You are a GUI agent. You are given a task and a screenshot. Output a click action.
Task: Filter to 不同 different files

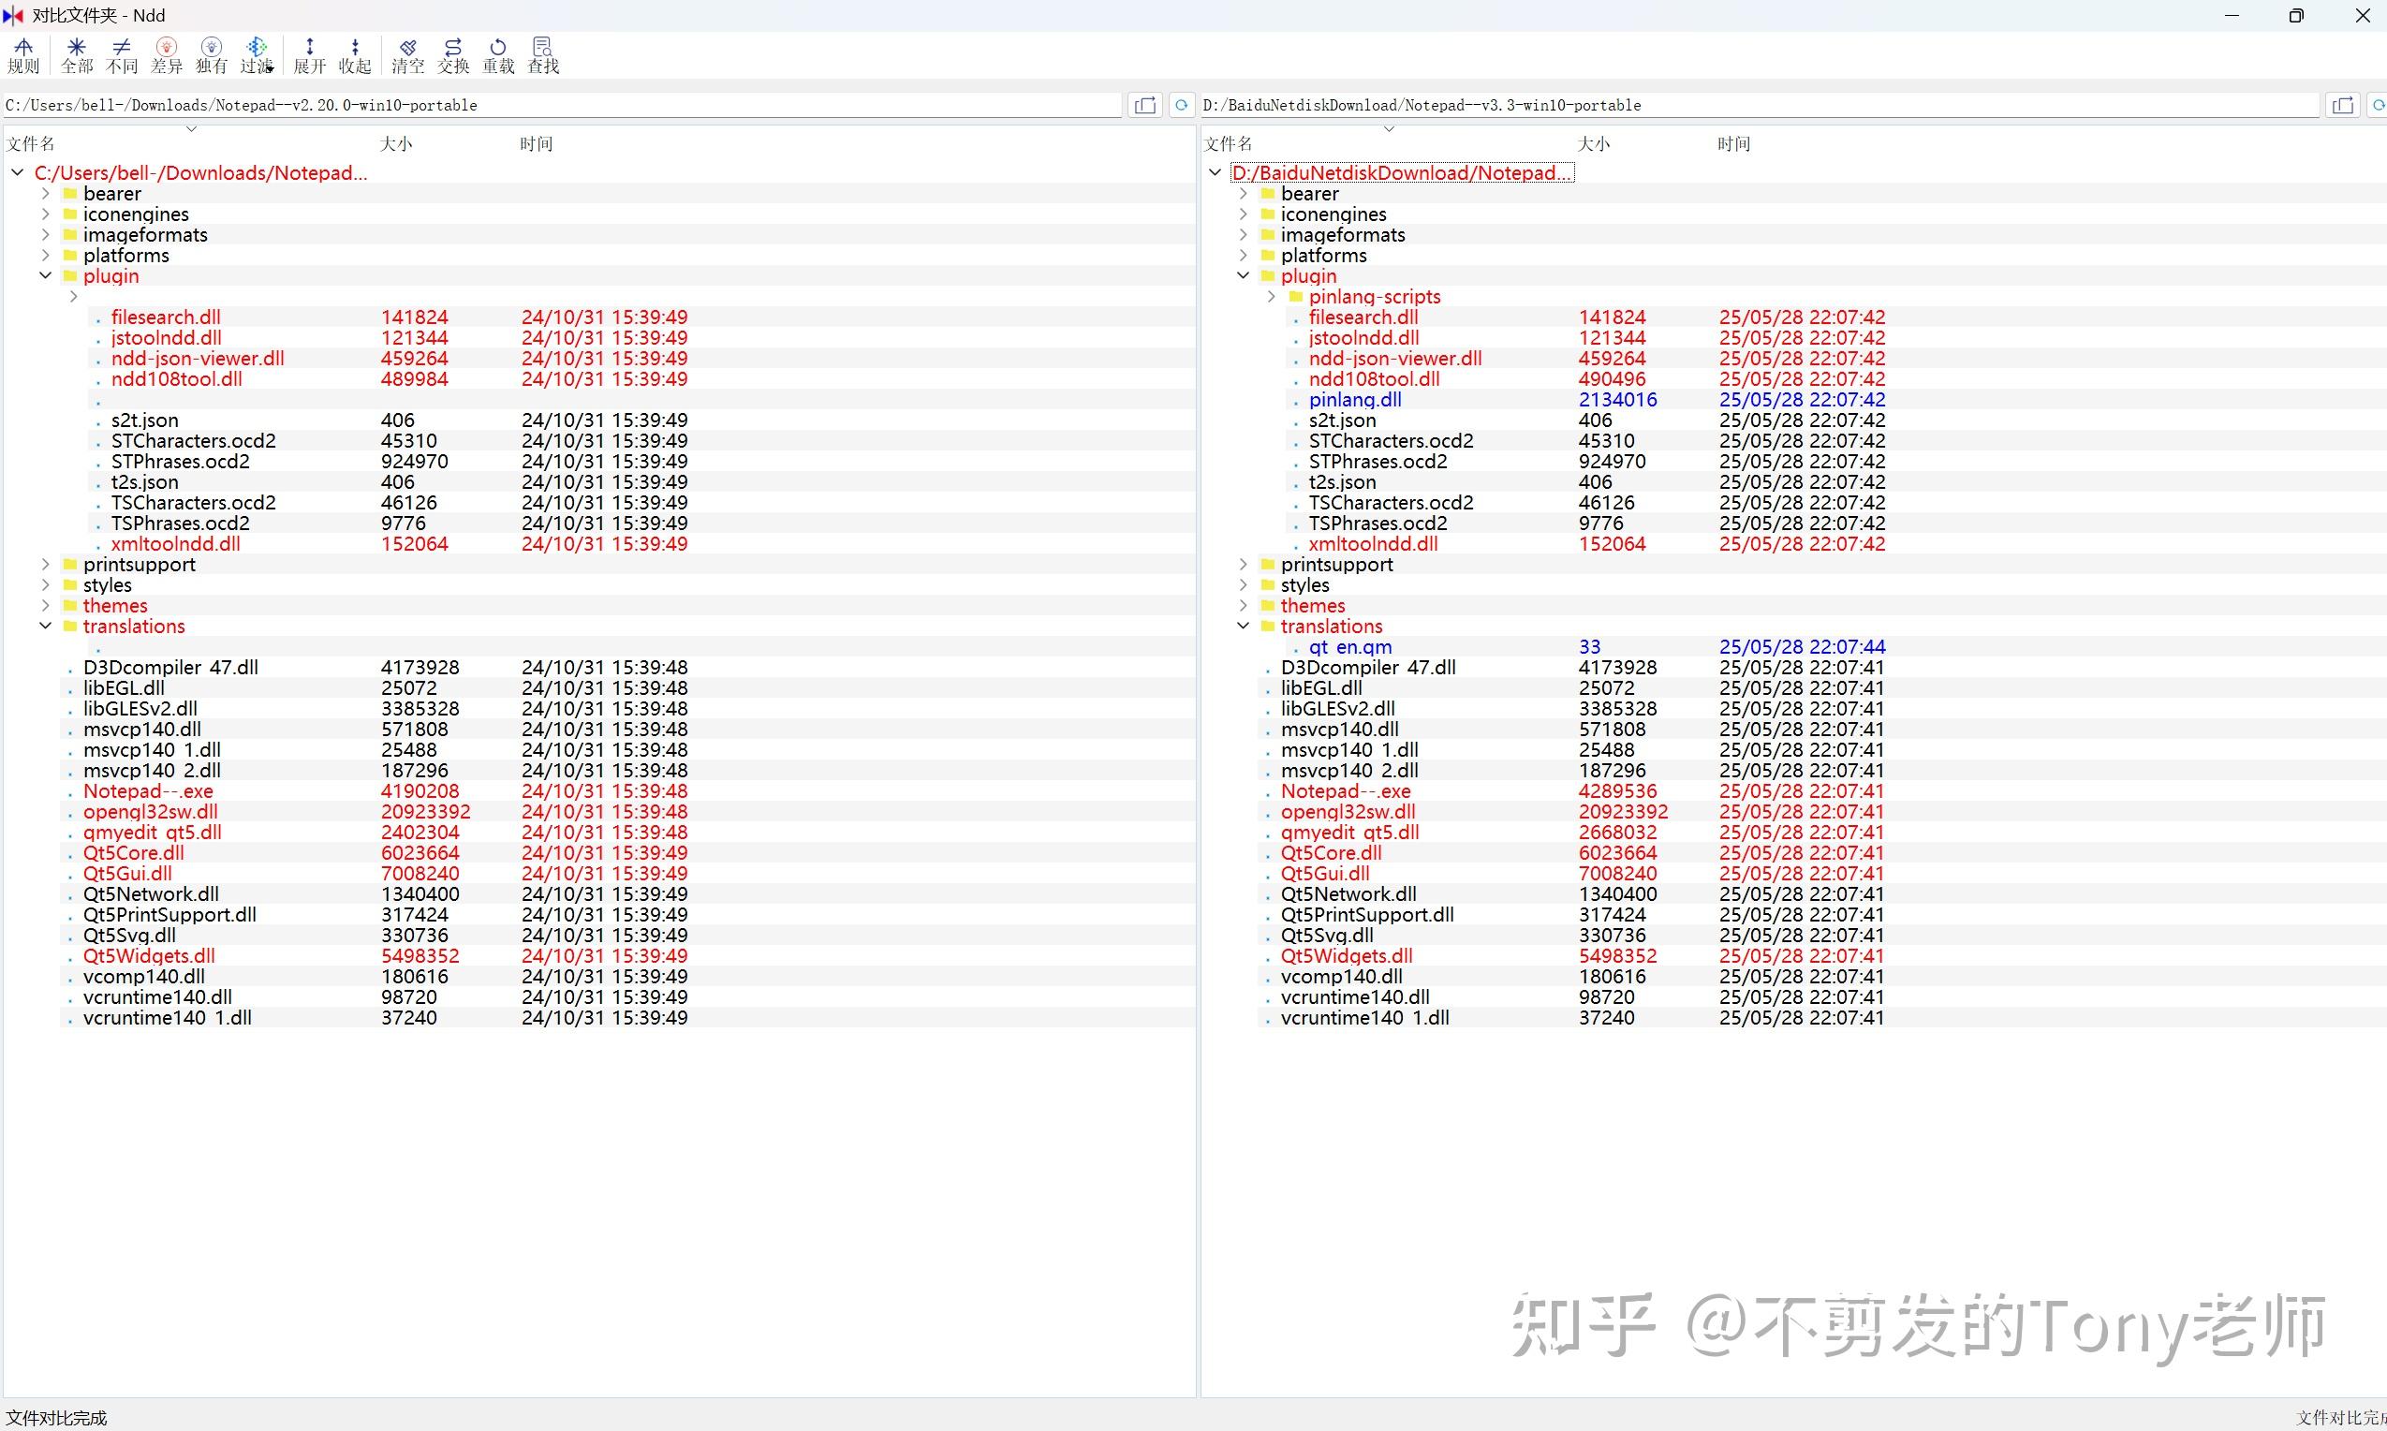pyautogui.click(x=122, y=56)
